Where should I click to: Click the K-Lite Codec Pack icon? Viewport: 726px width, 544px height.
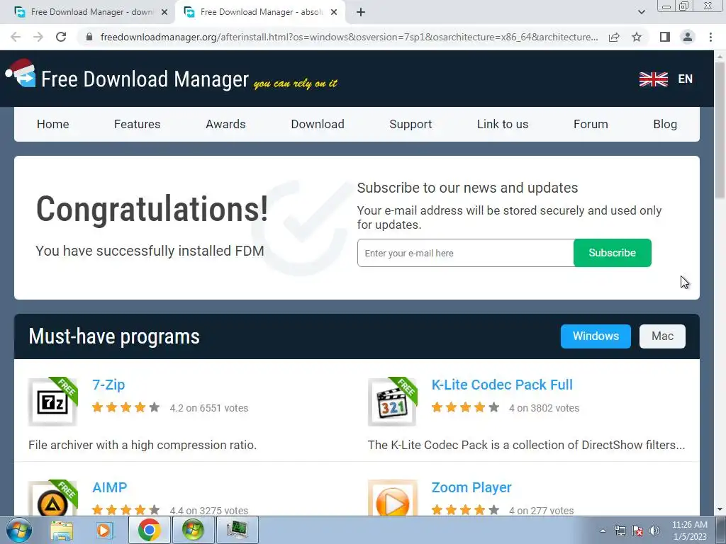coord(393,402)
